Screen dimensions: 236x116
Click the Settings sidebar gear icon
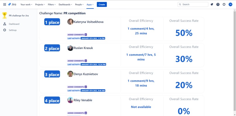click(x=5, y=30)
